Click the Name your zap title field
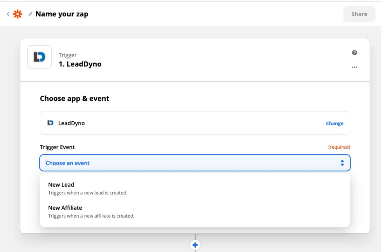This screenshot has height=252, width=381. click(62, 14)
